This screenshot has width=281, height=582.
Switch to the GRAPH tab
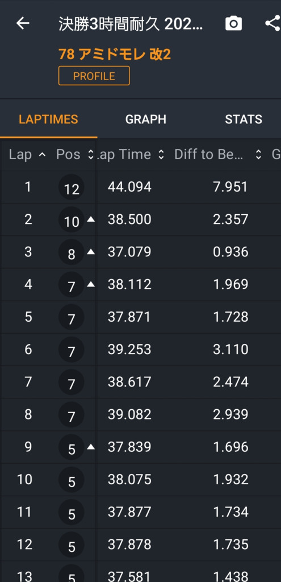click(146, 119)
